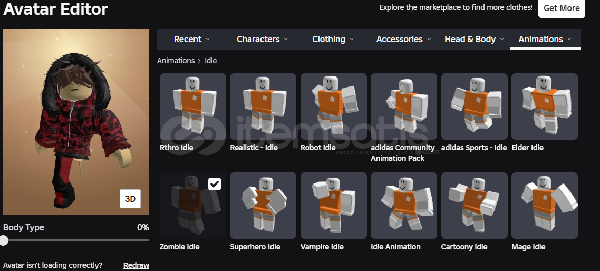Screen dimensions: 600x271
Task: Open the Characters tab
Action: point(262,39)
